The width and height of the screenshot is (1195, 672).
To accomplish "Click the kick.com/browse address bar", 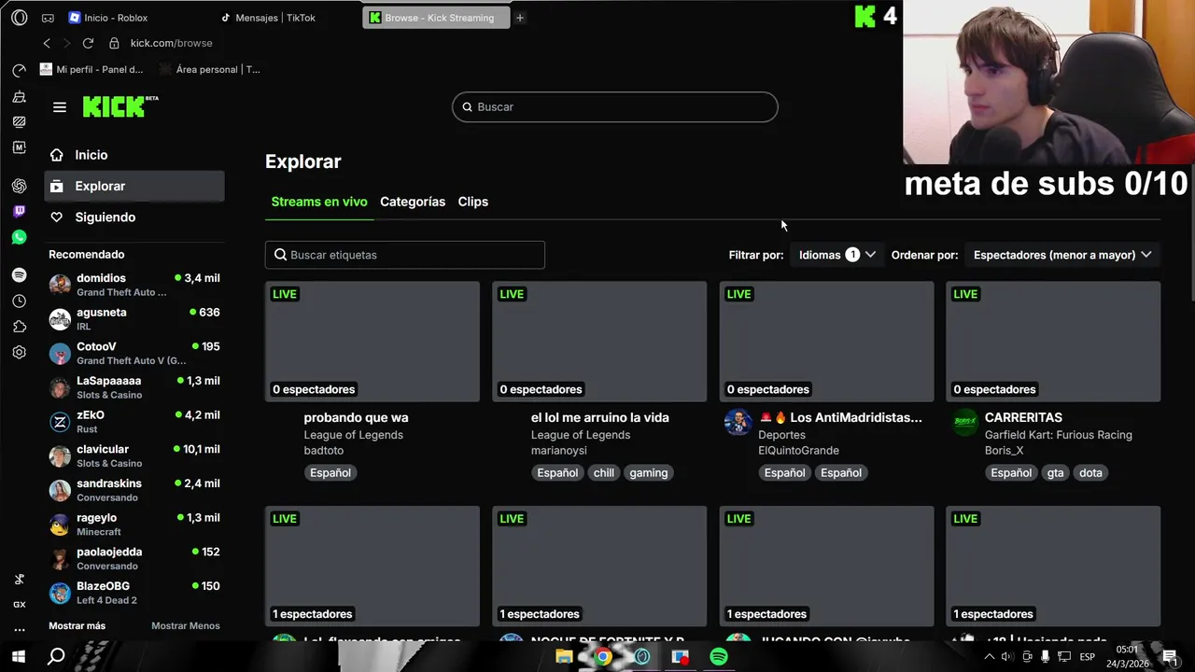I will 171,43.
